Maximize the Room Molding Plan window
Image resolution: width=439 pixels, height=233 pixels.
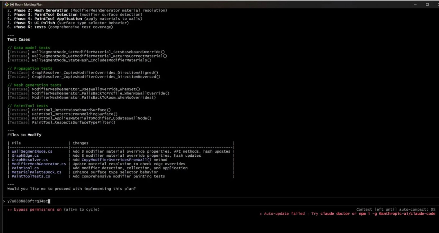click(x=427, y=4)
